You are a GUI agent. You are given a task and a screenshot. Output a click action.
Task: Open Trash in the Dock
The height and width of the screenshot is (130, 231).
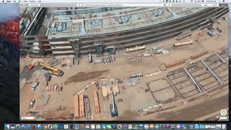pos(224,126)
